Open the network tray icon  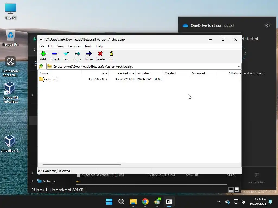[x=236, y=201]
